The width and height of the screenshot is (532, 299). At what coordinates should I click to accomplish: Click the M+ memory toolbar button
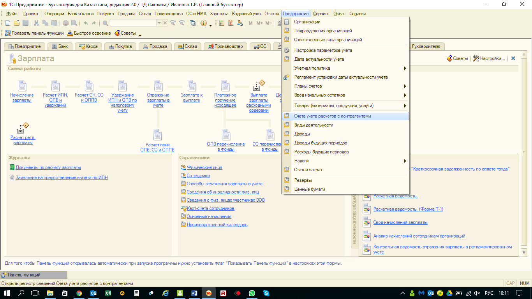[259, 23]
